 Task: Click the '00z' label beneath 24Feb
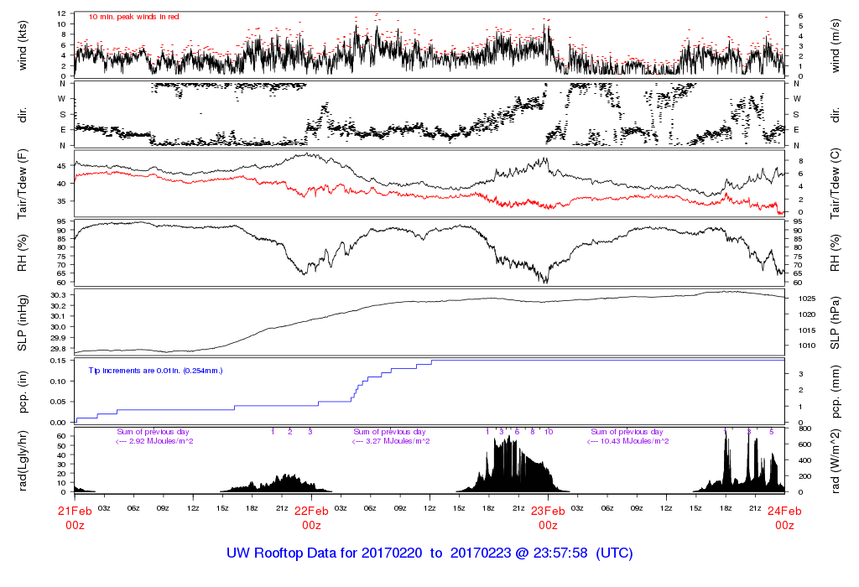784,526
